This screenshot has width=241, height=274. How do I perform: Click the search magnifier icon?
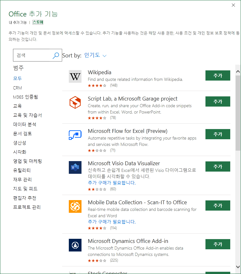point(56,55)
